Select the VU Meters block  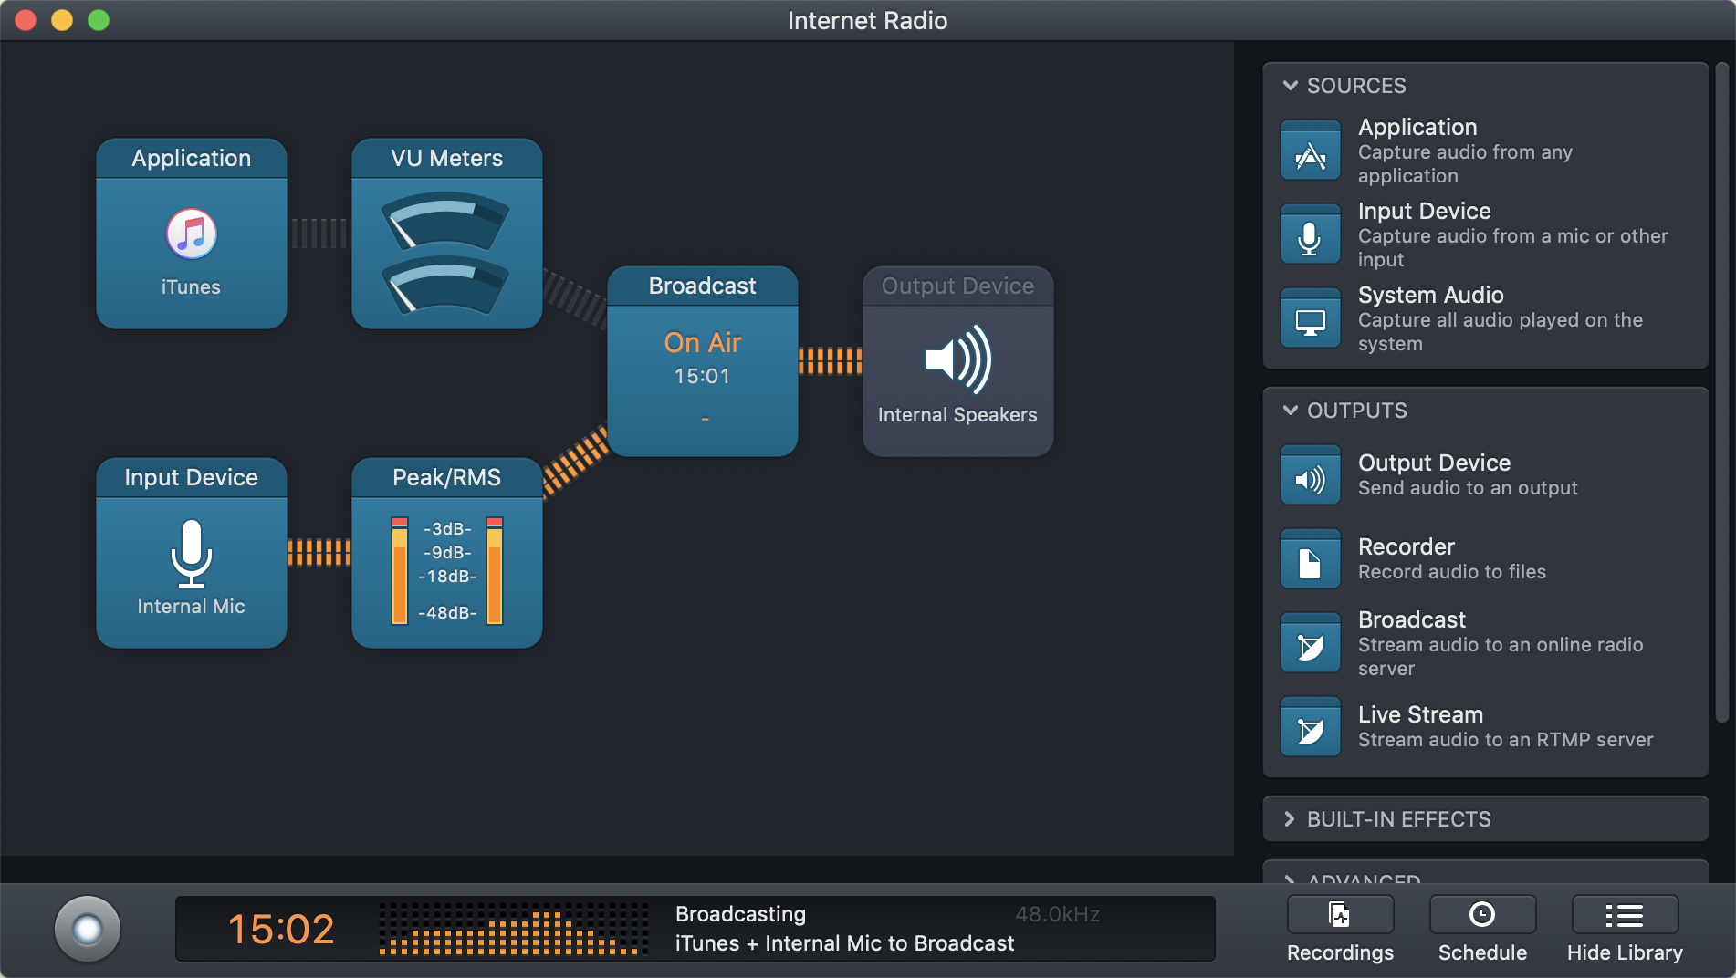click(x=446, y=234)
